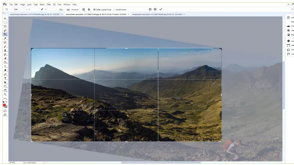Click the top-center crop handle
The width and height of the screenshot is (294, 165).
tap(126, 48)
